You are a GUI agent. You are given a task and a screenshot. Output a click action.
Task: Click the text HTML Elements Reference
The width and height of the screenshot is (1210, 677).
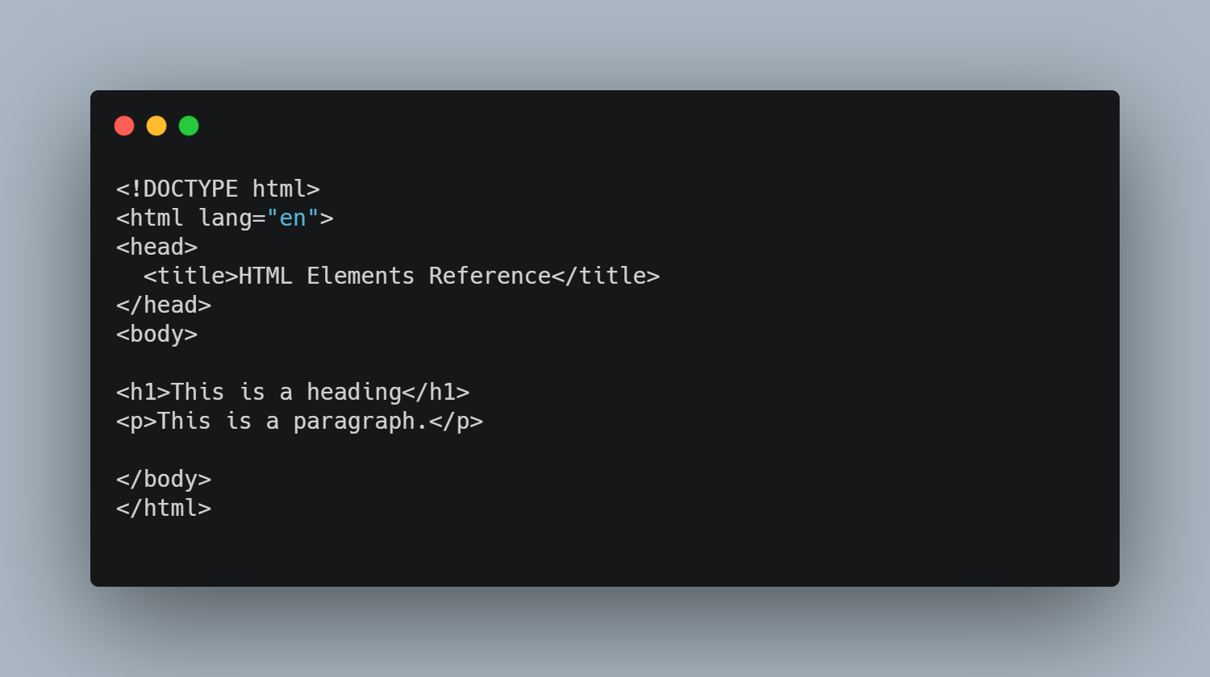395,276
